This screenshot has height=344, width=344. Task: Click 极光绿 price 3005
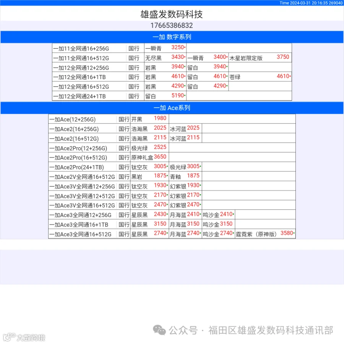point(193,166)
